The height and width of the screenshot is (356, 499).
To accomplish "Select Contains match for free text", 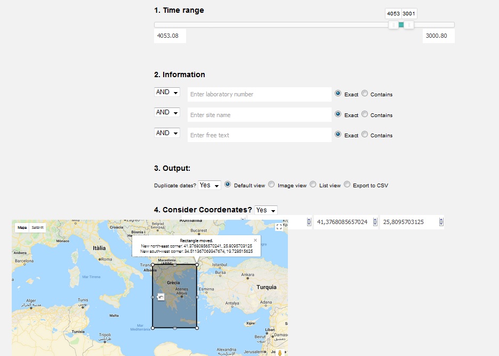I will point(365,134).
